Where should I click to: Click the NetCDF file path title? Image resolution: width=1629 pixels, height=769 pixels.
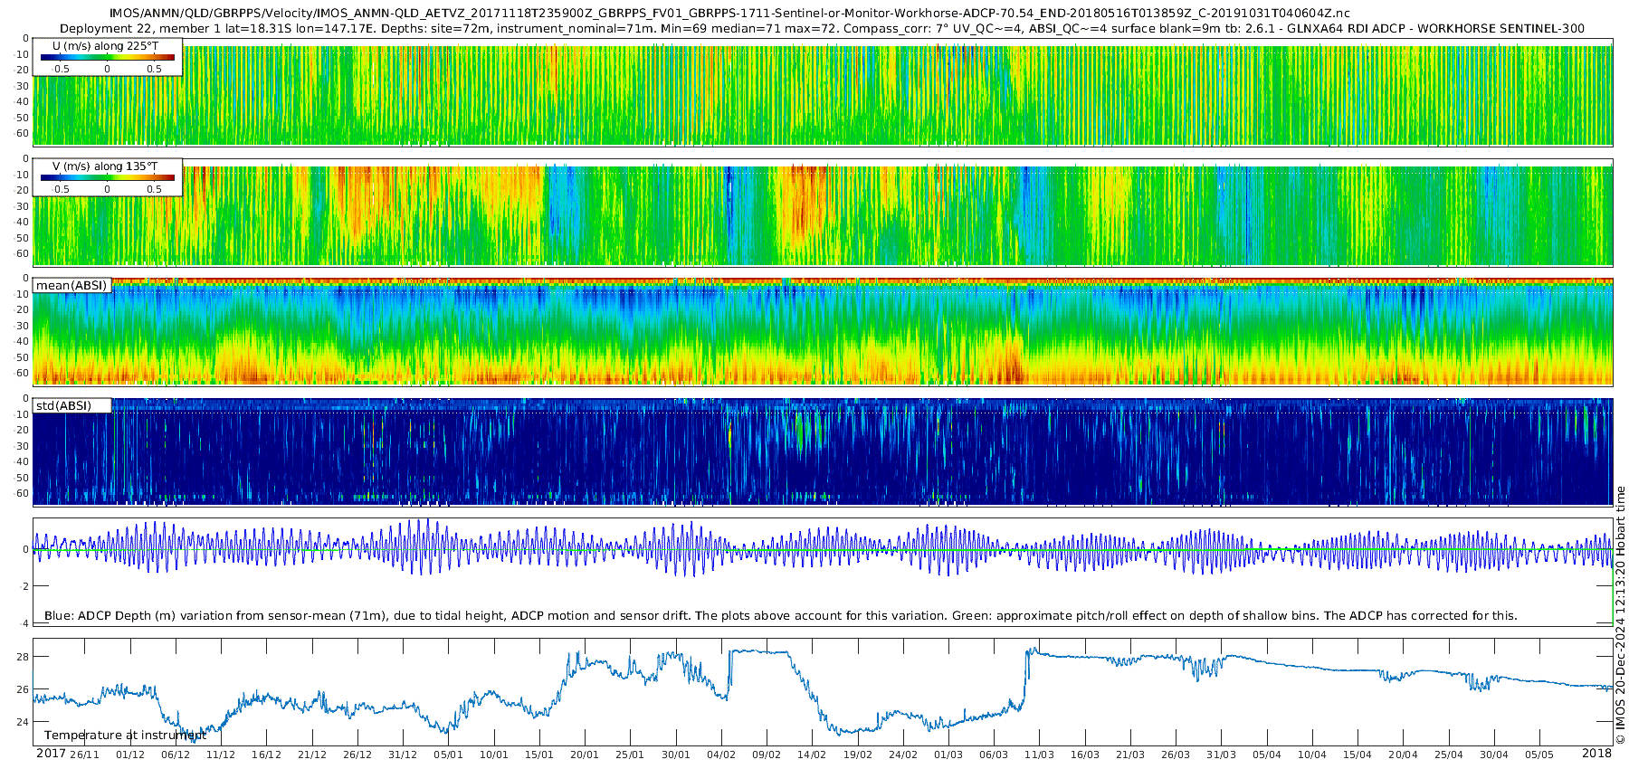729,13
